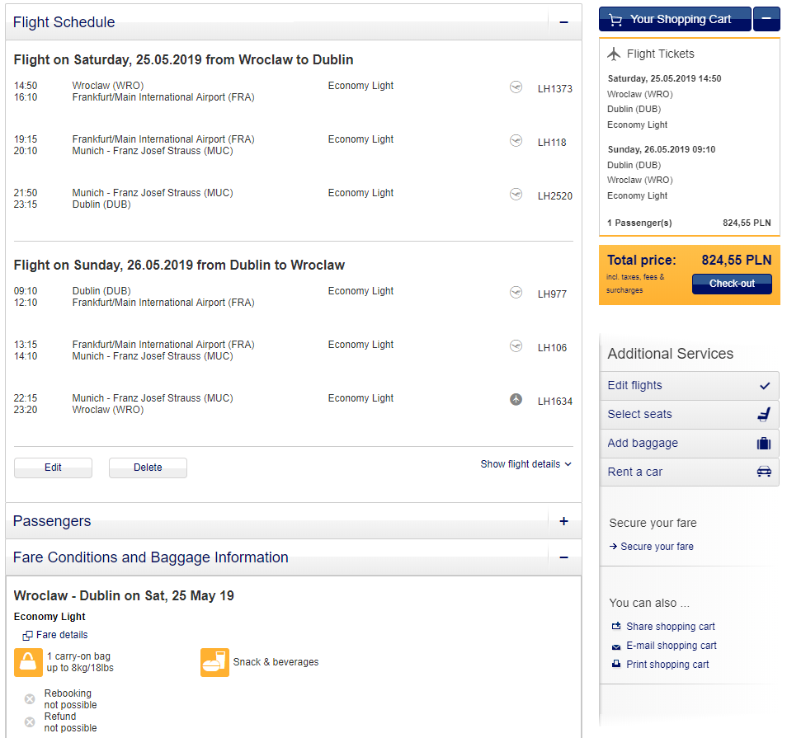Expand Show flight details
Screen dimensions: 787x738
point(525,464)
